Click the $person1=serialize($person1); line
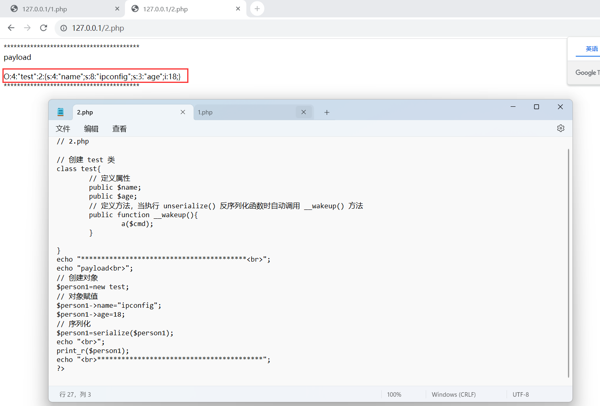600x406 pixels. [115, 333]
